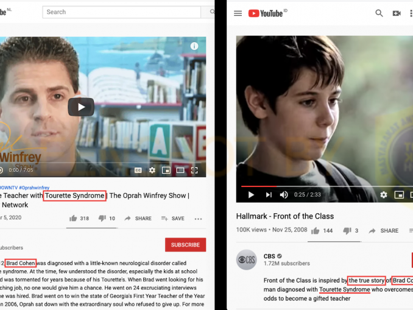The width and height of the screenshot is (413, 310).
Task: Enable miniplayer on Front of the Class video
Action: point(399,195)
